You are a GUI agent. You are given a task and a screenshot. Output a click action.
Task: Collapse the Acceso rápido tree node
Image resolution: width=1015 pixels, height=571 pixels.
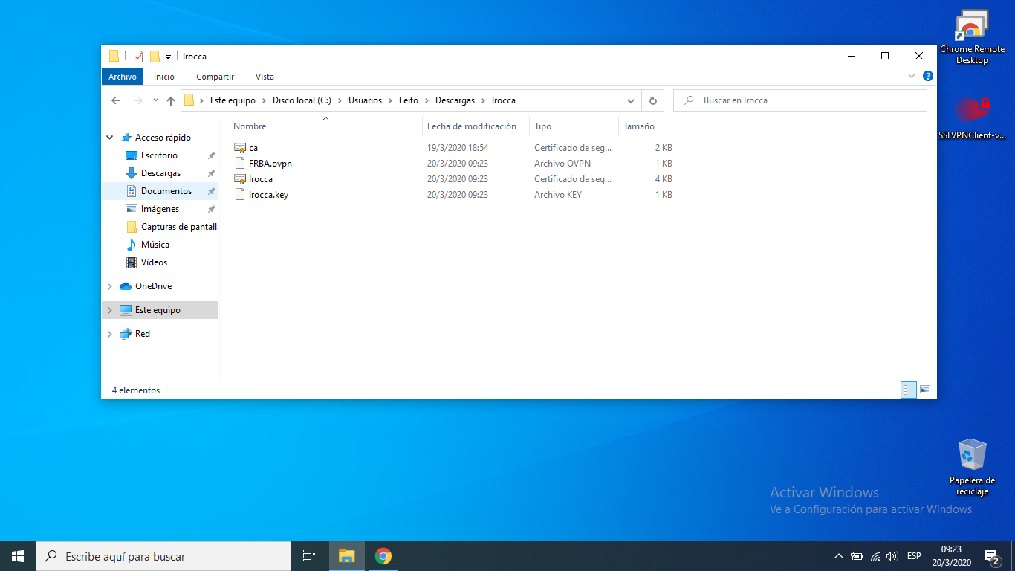coord(110,138)
